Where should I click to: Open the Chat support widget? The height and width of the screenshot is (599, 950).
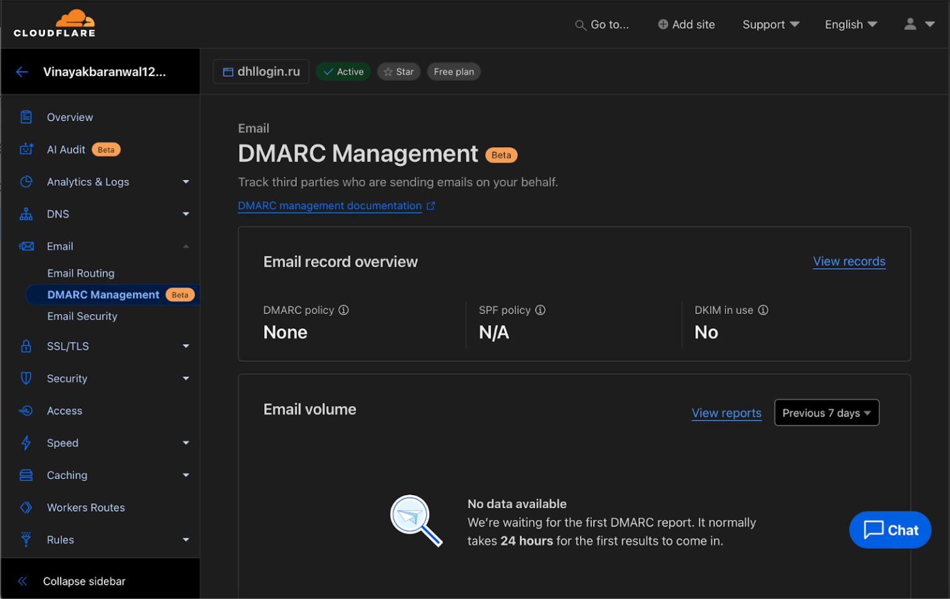[x=889, y=530]
